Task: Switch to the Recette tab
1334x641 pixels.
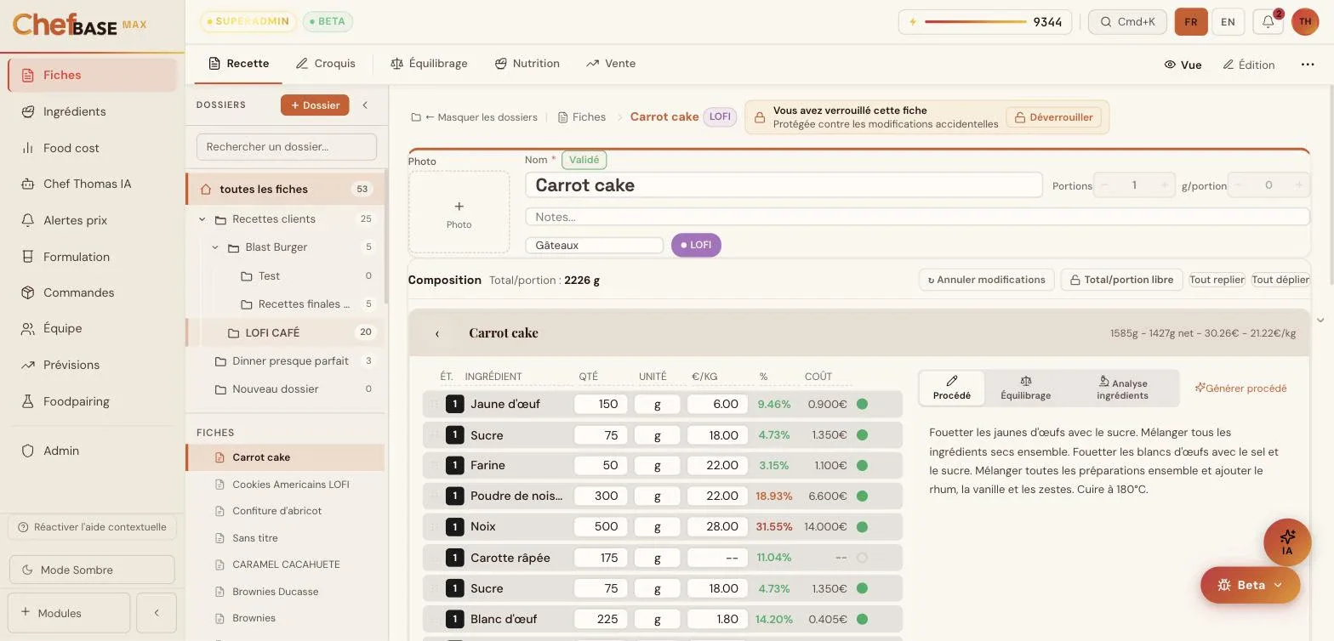Action: (239, 64)
